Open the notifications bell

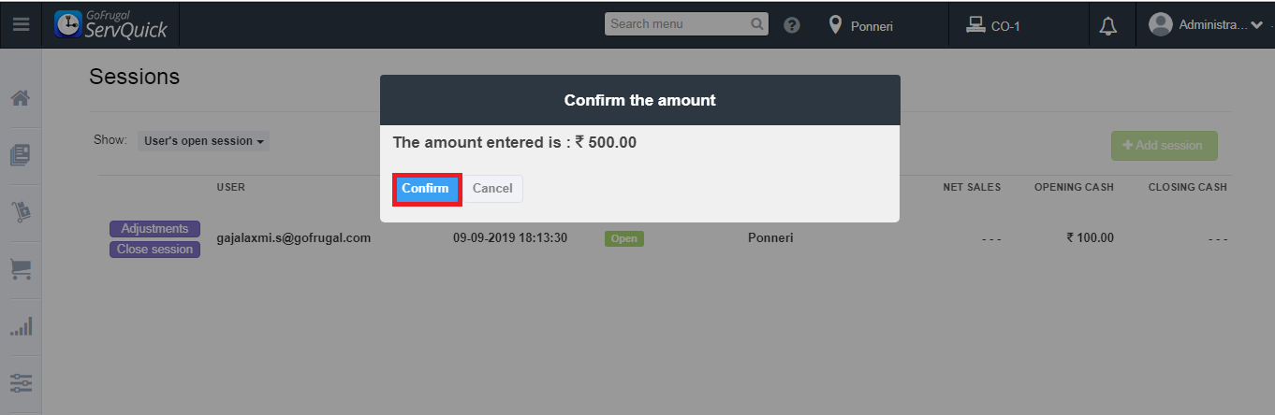tap(1108, 26)
